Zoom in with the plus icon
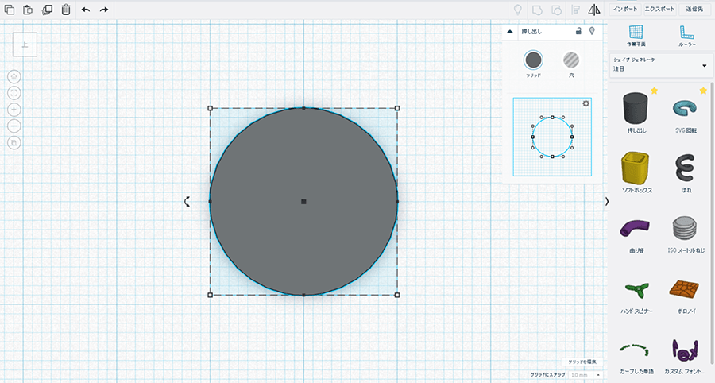 coord(14,110)
